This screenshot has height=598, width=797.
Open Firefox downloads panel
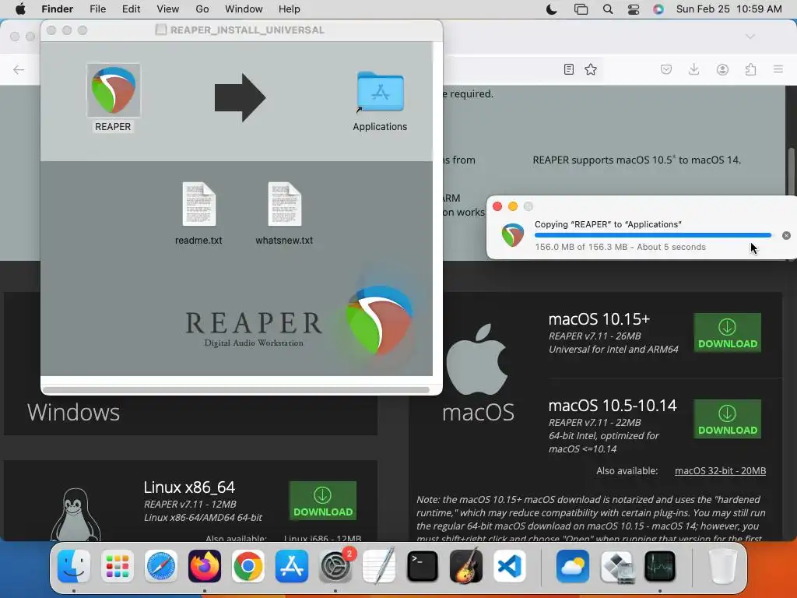tap(693, 69)
